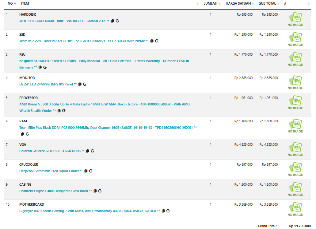Copy the LG 24" monitor item name
This screenshot has width=316, height=229.
click(80, 84)
